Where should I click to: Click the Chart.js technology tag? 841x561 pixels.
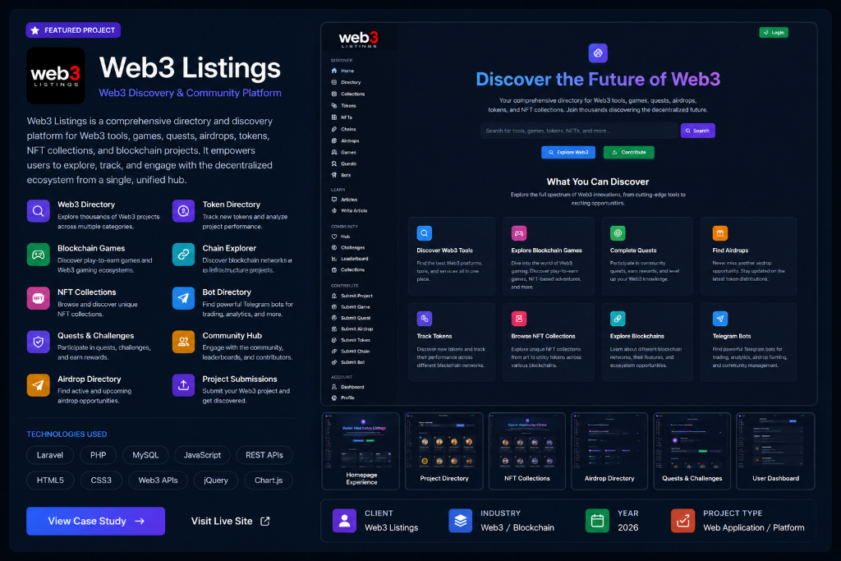pos(269,481)
